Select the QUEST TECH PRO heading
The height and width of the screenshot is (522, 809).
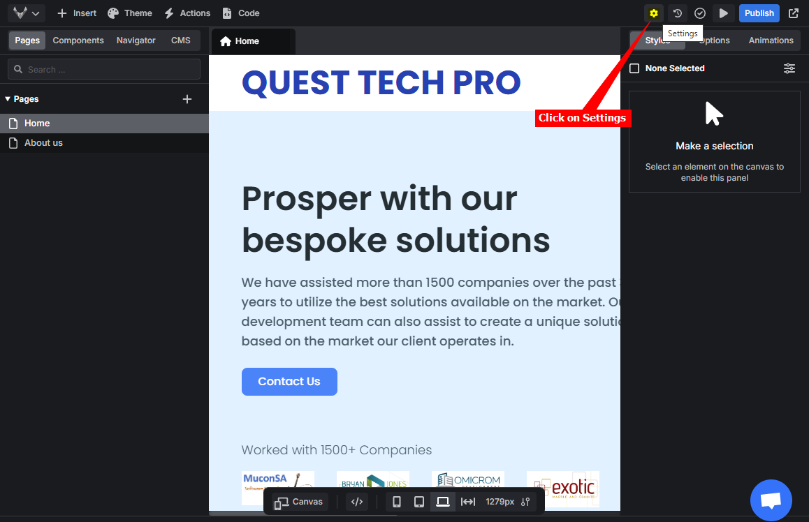point(381,82)
